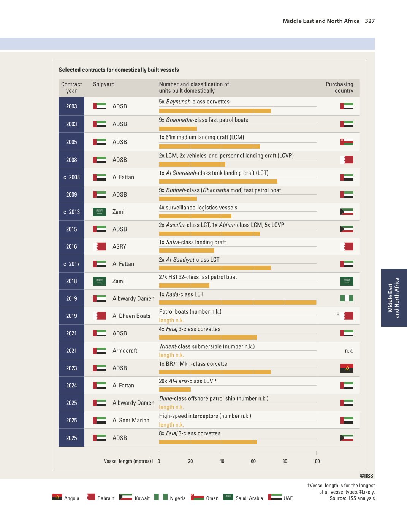
Task: Click the Bahrain flag in the legend
Action: coord(91,497)
